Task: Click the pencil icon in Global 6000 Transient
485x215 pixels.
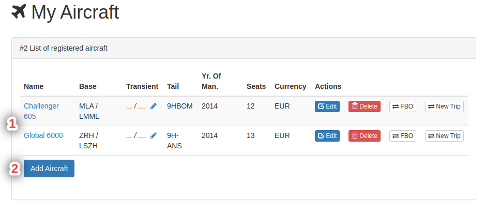Action: click(153, 136)
